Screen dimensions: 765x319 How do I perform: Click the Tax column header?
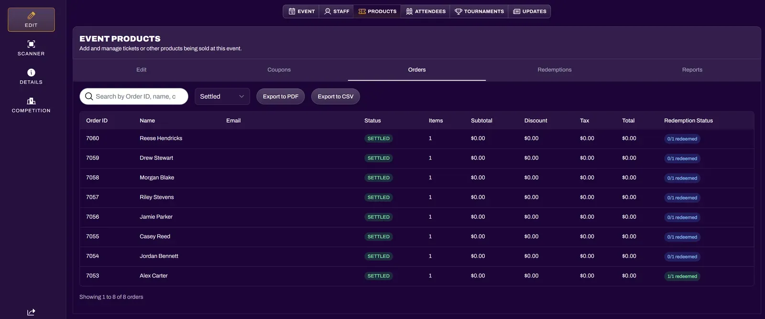[584, 121]
